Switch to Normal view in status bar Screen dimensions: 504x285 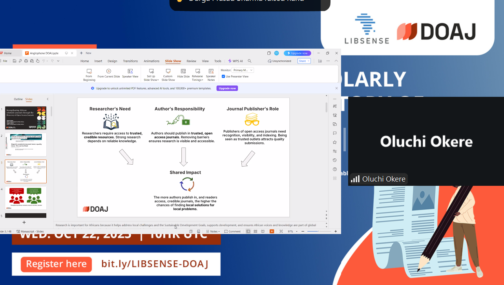tap(248, 232)
